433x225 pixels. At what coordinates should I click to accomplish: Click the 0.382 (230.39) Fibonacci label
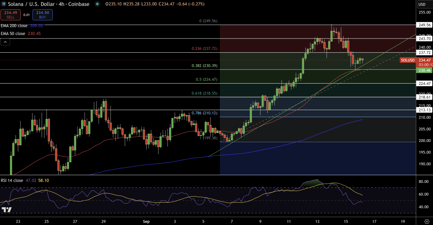point(204,66)
